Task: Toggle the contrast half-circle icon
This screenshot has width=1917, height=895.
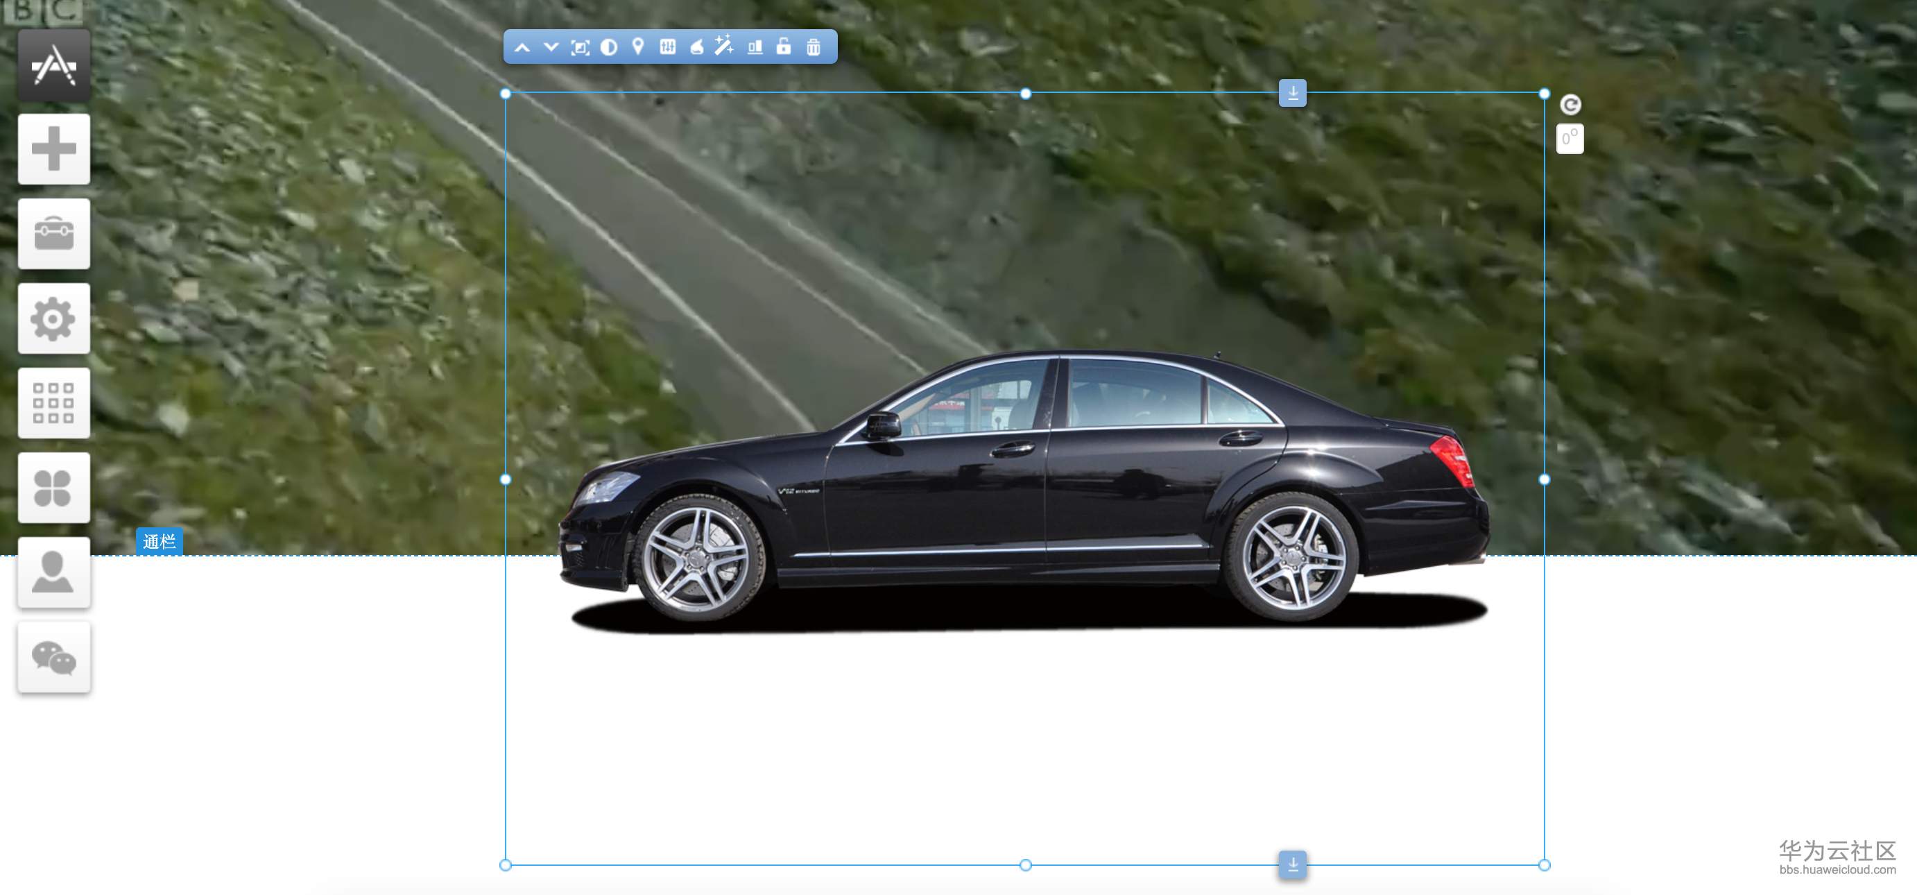Action: click(x=609, y=48)
